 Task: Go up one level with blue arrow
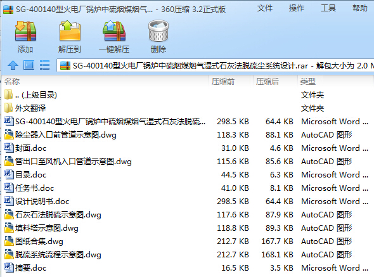pos(13,65)
